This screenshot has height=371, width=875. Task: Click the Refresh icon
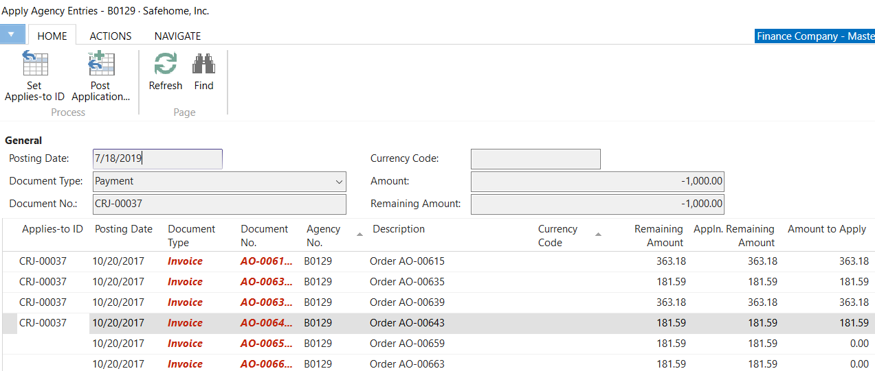point(165,64)
